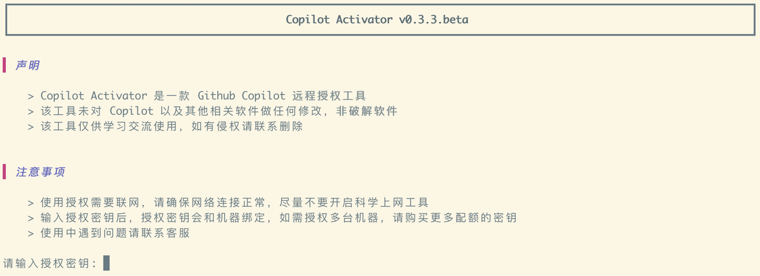Click the arrow before '输入授权密钥后'

(31, 218)
